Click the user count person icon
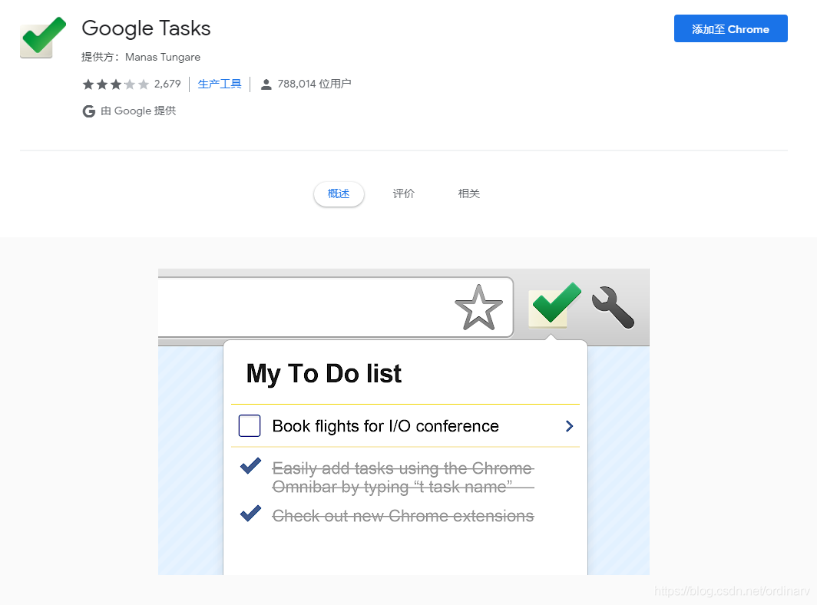Viewport: 817px width, 605px height. 266,84
